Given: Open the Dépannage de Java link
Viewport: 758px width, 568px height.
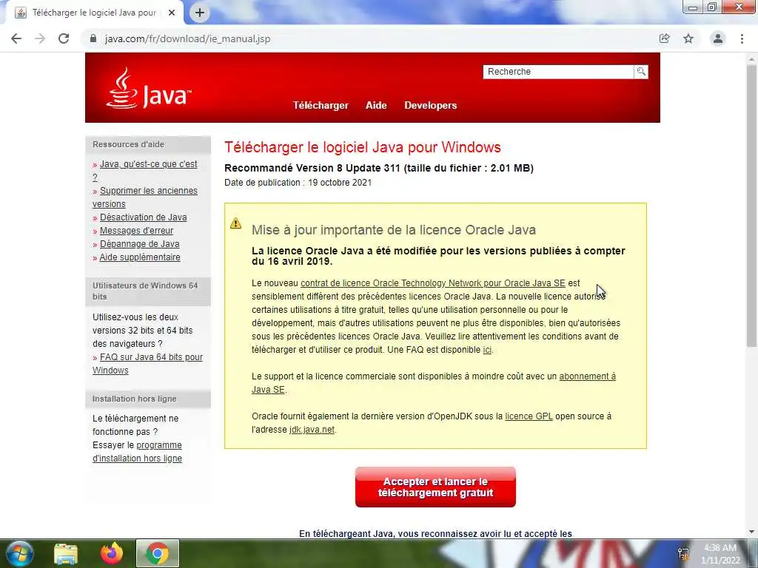Looking at the screenshot, I should click(139, 244).
